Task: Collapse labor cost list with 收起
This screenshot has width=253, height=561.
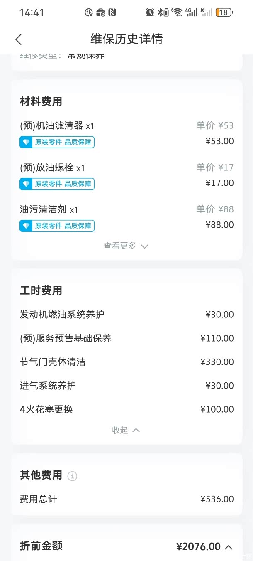Action: (x=126, y=430)
